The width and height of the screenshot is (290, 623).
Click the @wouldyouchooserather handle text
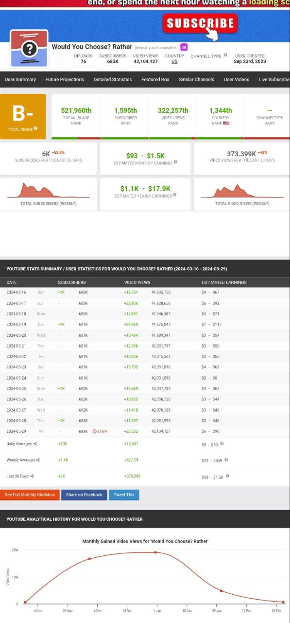coord(156,48)
